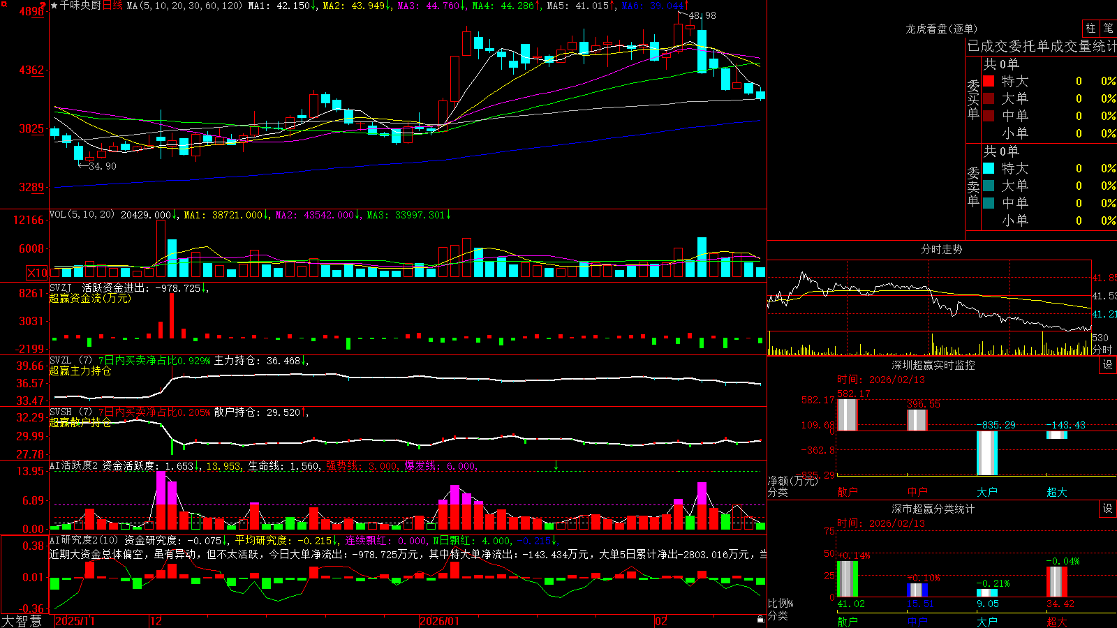The height and width of the screenshot is (628, 1117).
Task: Click the 34.42 超大 ratio bar
Action: [1056, 581]
